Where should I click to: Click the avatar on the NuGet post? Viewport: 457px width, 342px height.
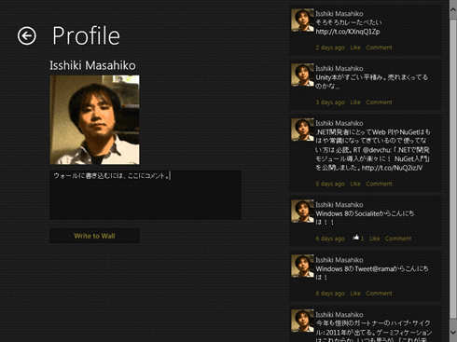pos(302,130)
